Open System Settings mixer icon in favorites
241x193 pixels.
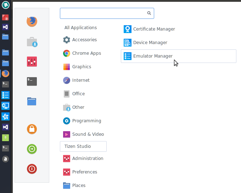pos(32,61)
